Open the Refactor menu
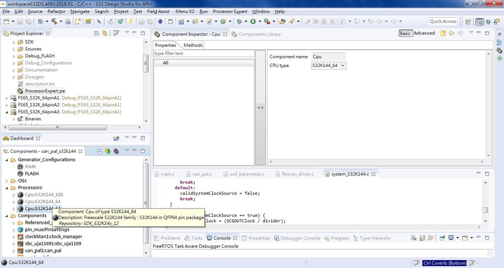This screenshot has width=504, height=268. pos(56,11)
